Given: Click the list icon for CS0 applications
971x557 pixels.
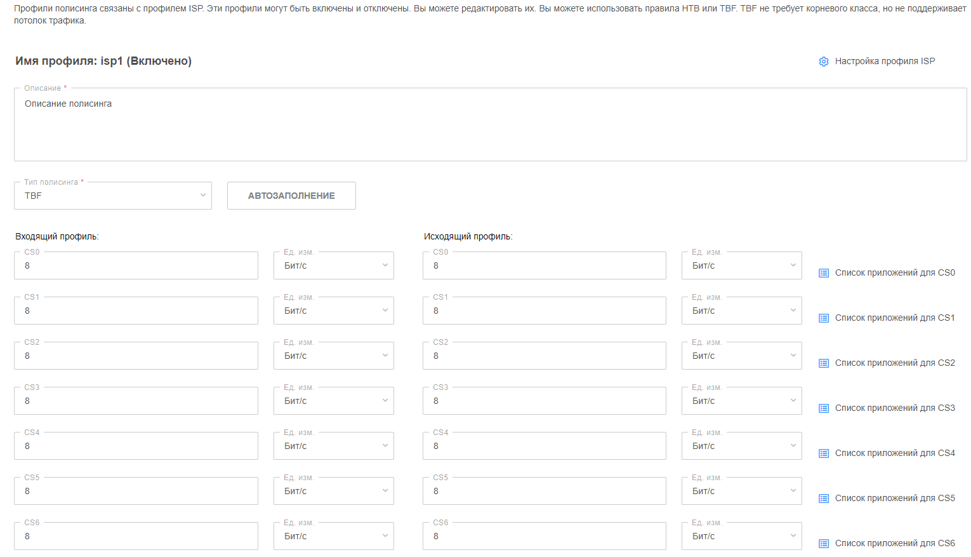Looking at the screenshot, I should 824,273.
